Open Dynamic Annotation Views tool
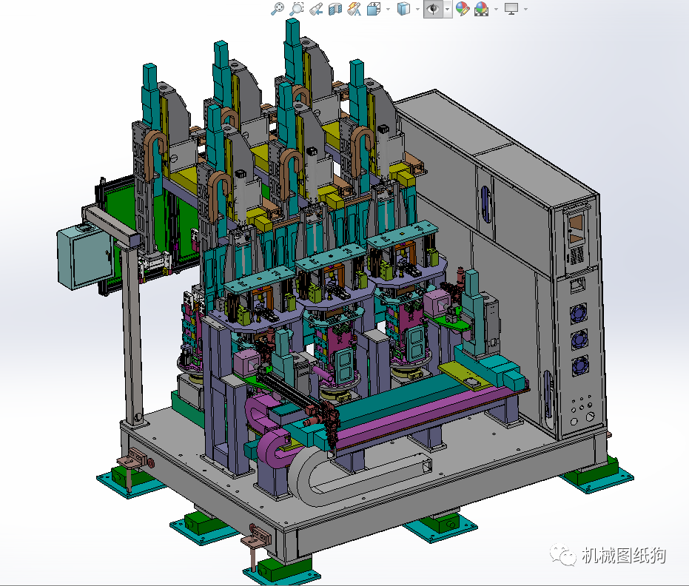 354,9
